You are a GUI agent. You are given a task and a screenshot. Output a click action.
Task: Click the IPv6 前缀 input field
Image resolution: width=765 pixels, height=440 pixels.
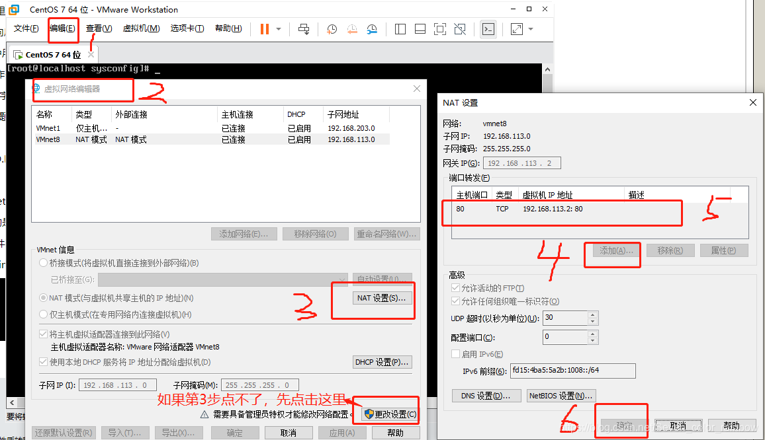pyautogui.click(x=573, y=371)
